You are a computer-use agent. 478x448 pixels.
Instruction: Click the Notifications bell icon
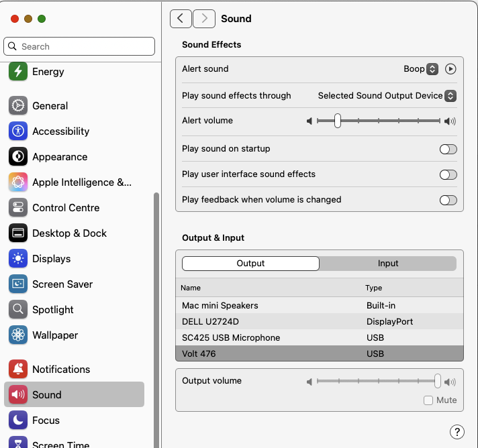(x=18, y=370)
